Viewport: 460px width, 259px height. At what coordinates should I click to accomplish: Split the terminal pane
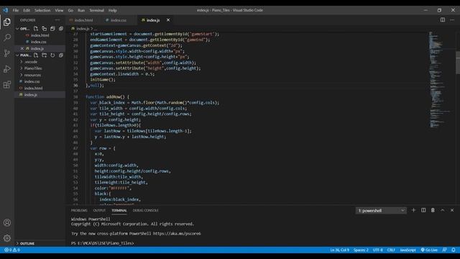423,210
